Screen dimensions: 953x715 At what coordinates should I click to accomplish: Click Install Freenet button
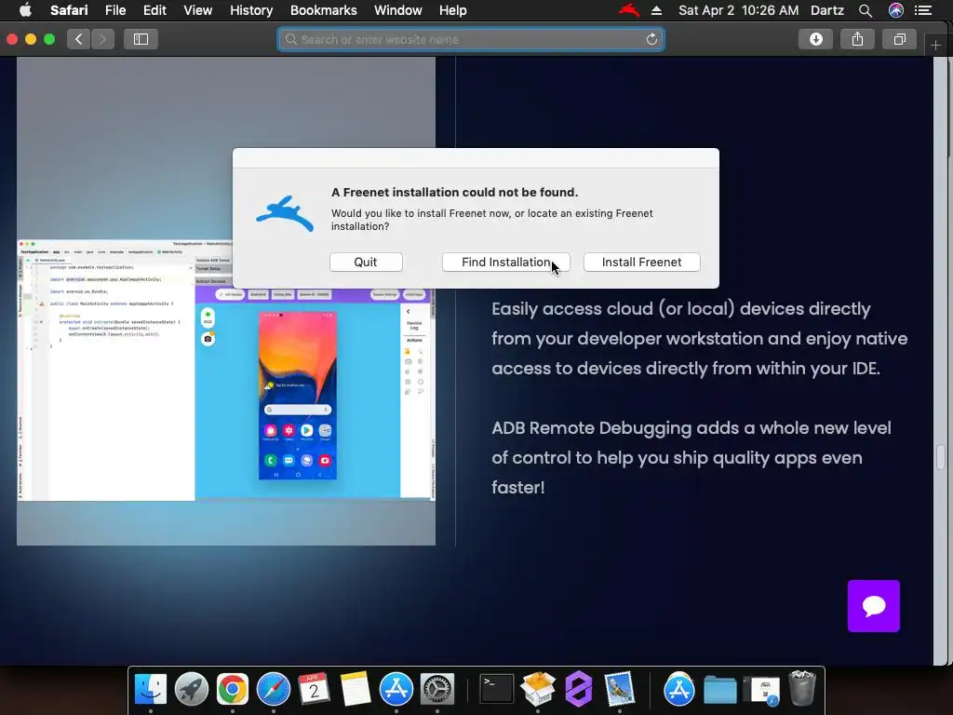(x=642, y=262)
